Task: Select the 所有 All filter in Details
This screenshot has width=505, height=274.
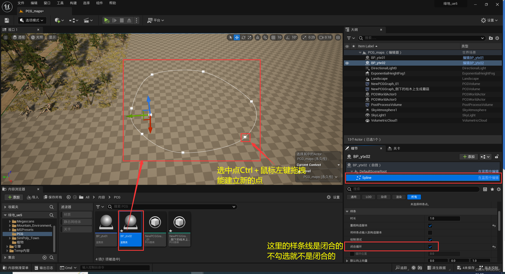Action: (x=414, y=197)
